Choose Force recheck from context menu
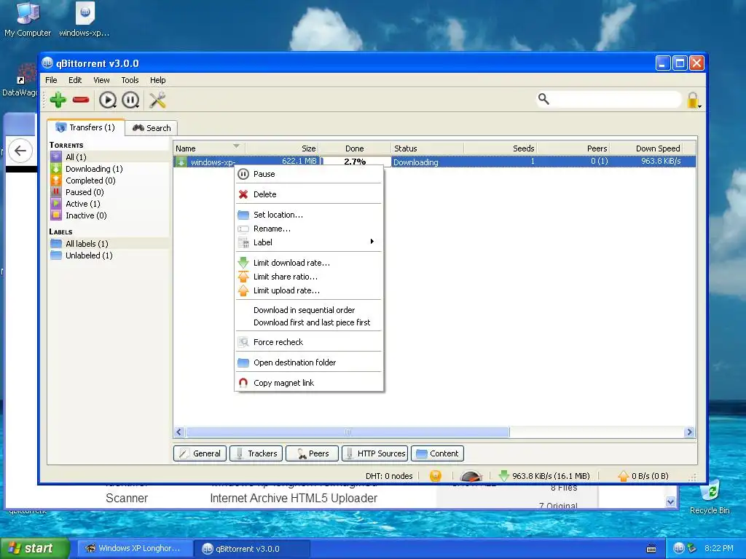Image resolution: width=746 pixels, height=559 pixels. [309, 342]
